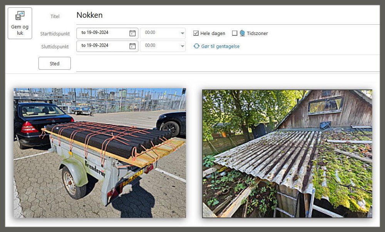Screen dimensions: 385x232
Task: Uncheck the Hele dagen checkbox
Action: click(x=196, y=33)
